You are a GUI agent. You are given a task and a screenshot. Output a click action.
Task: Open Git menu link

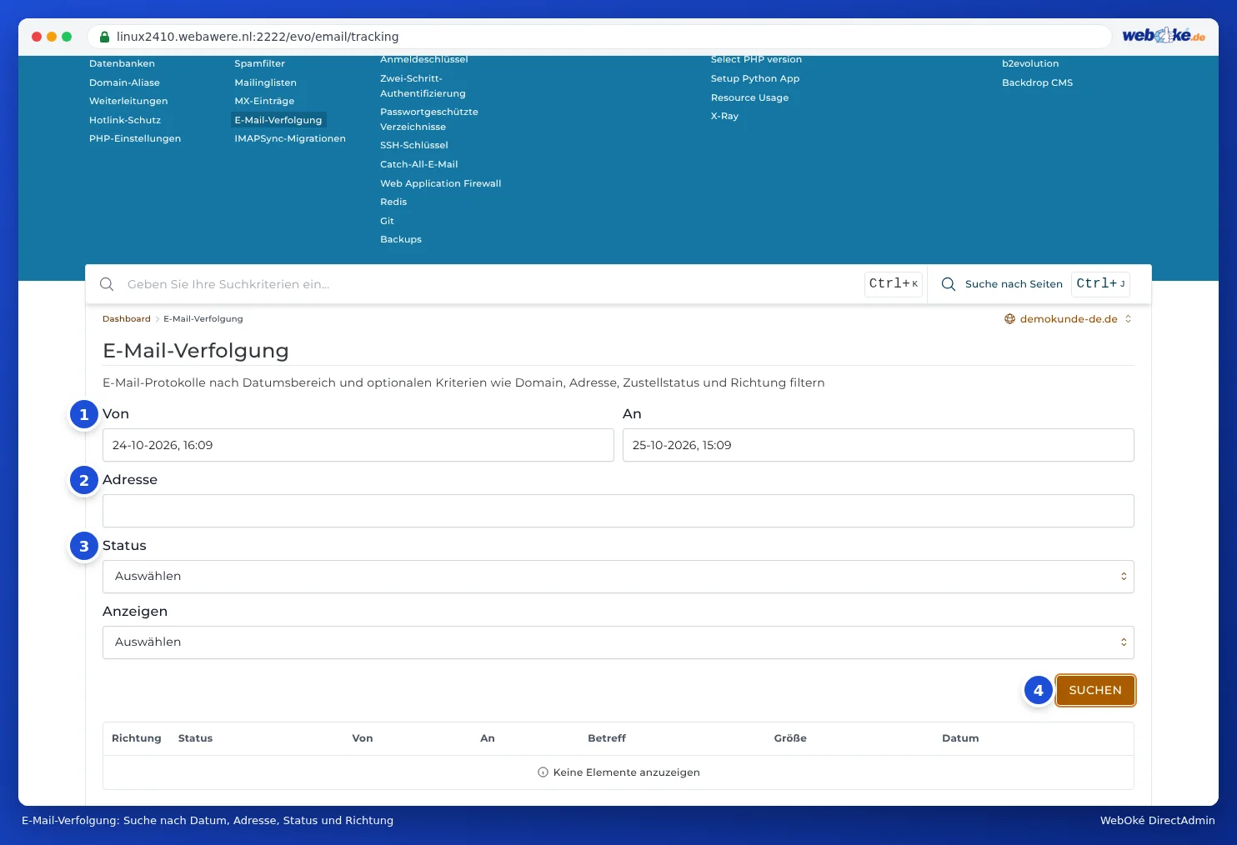tap(387, 221)
